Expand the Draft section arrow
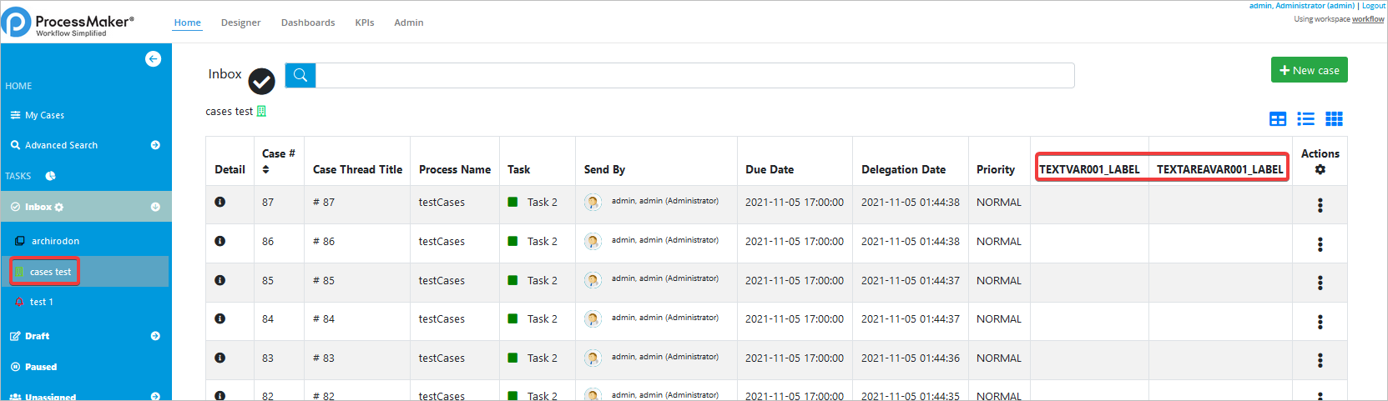1388x401 pixels. click(155, 336)
